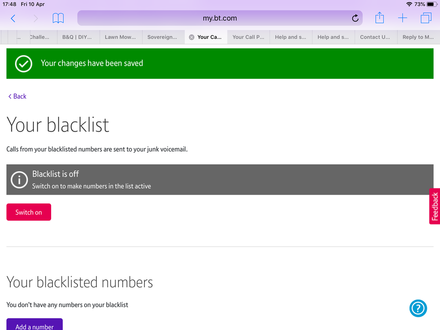
Task: Switch to the 'Lawn Mow...' tab
Action: [120, 37]
